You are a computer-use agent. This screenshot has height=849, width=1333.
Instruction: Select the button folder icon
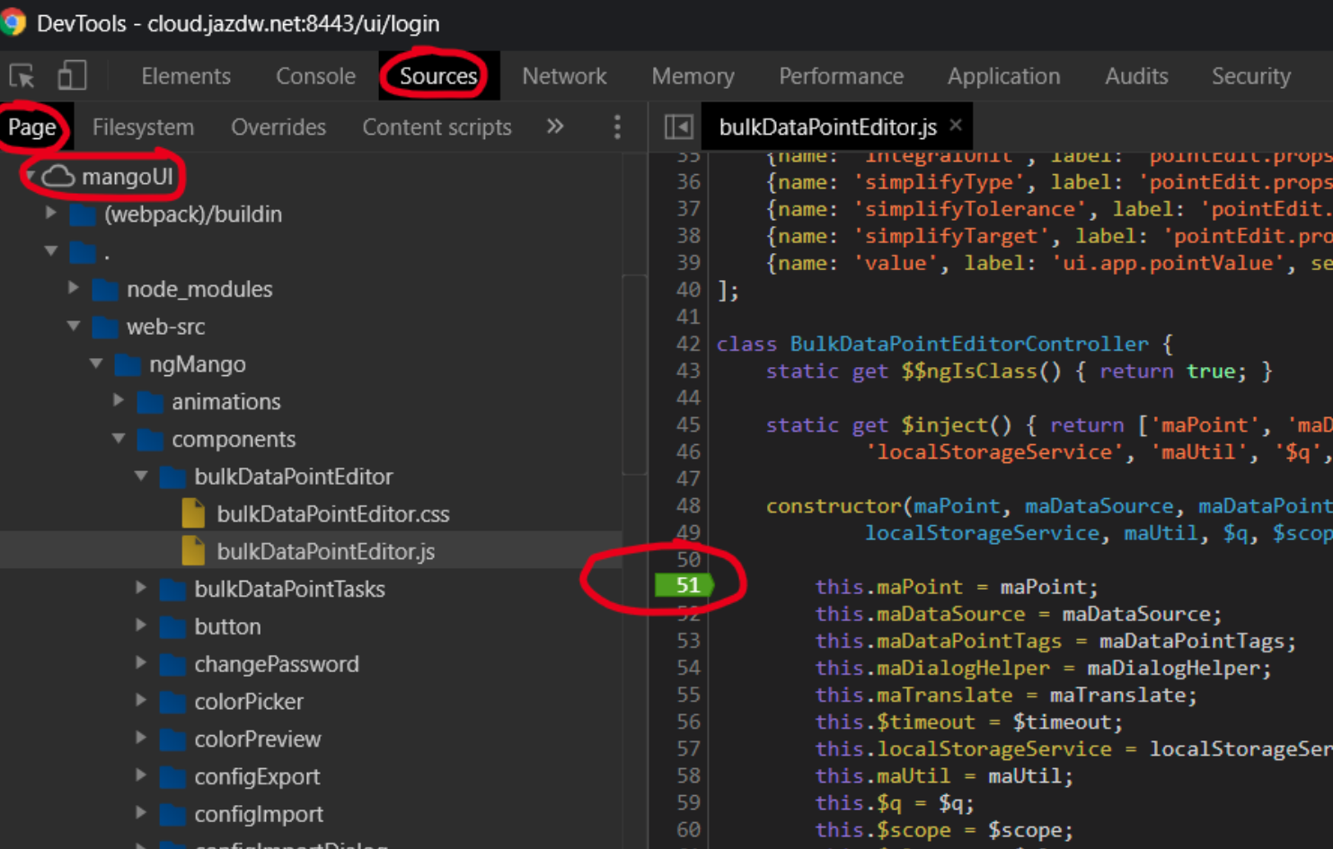click(x=172, y=627)
